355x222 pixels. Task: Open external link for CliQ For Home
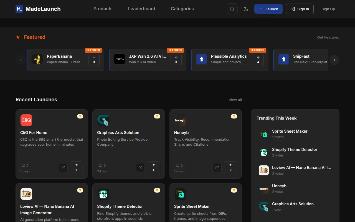point(63,168)
